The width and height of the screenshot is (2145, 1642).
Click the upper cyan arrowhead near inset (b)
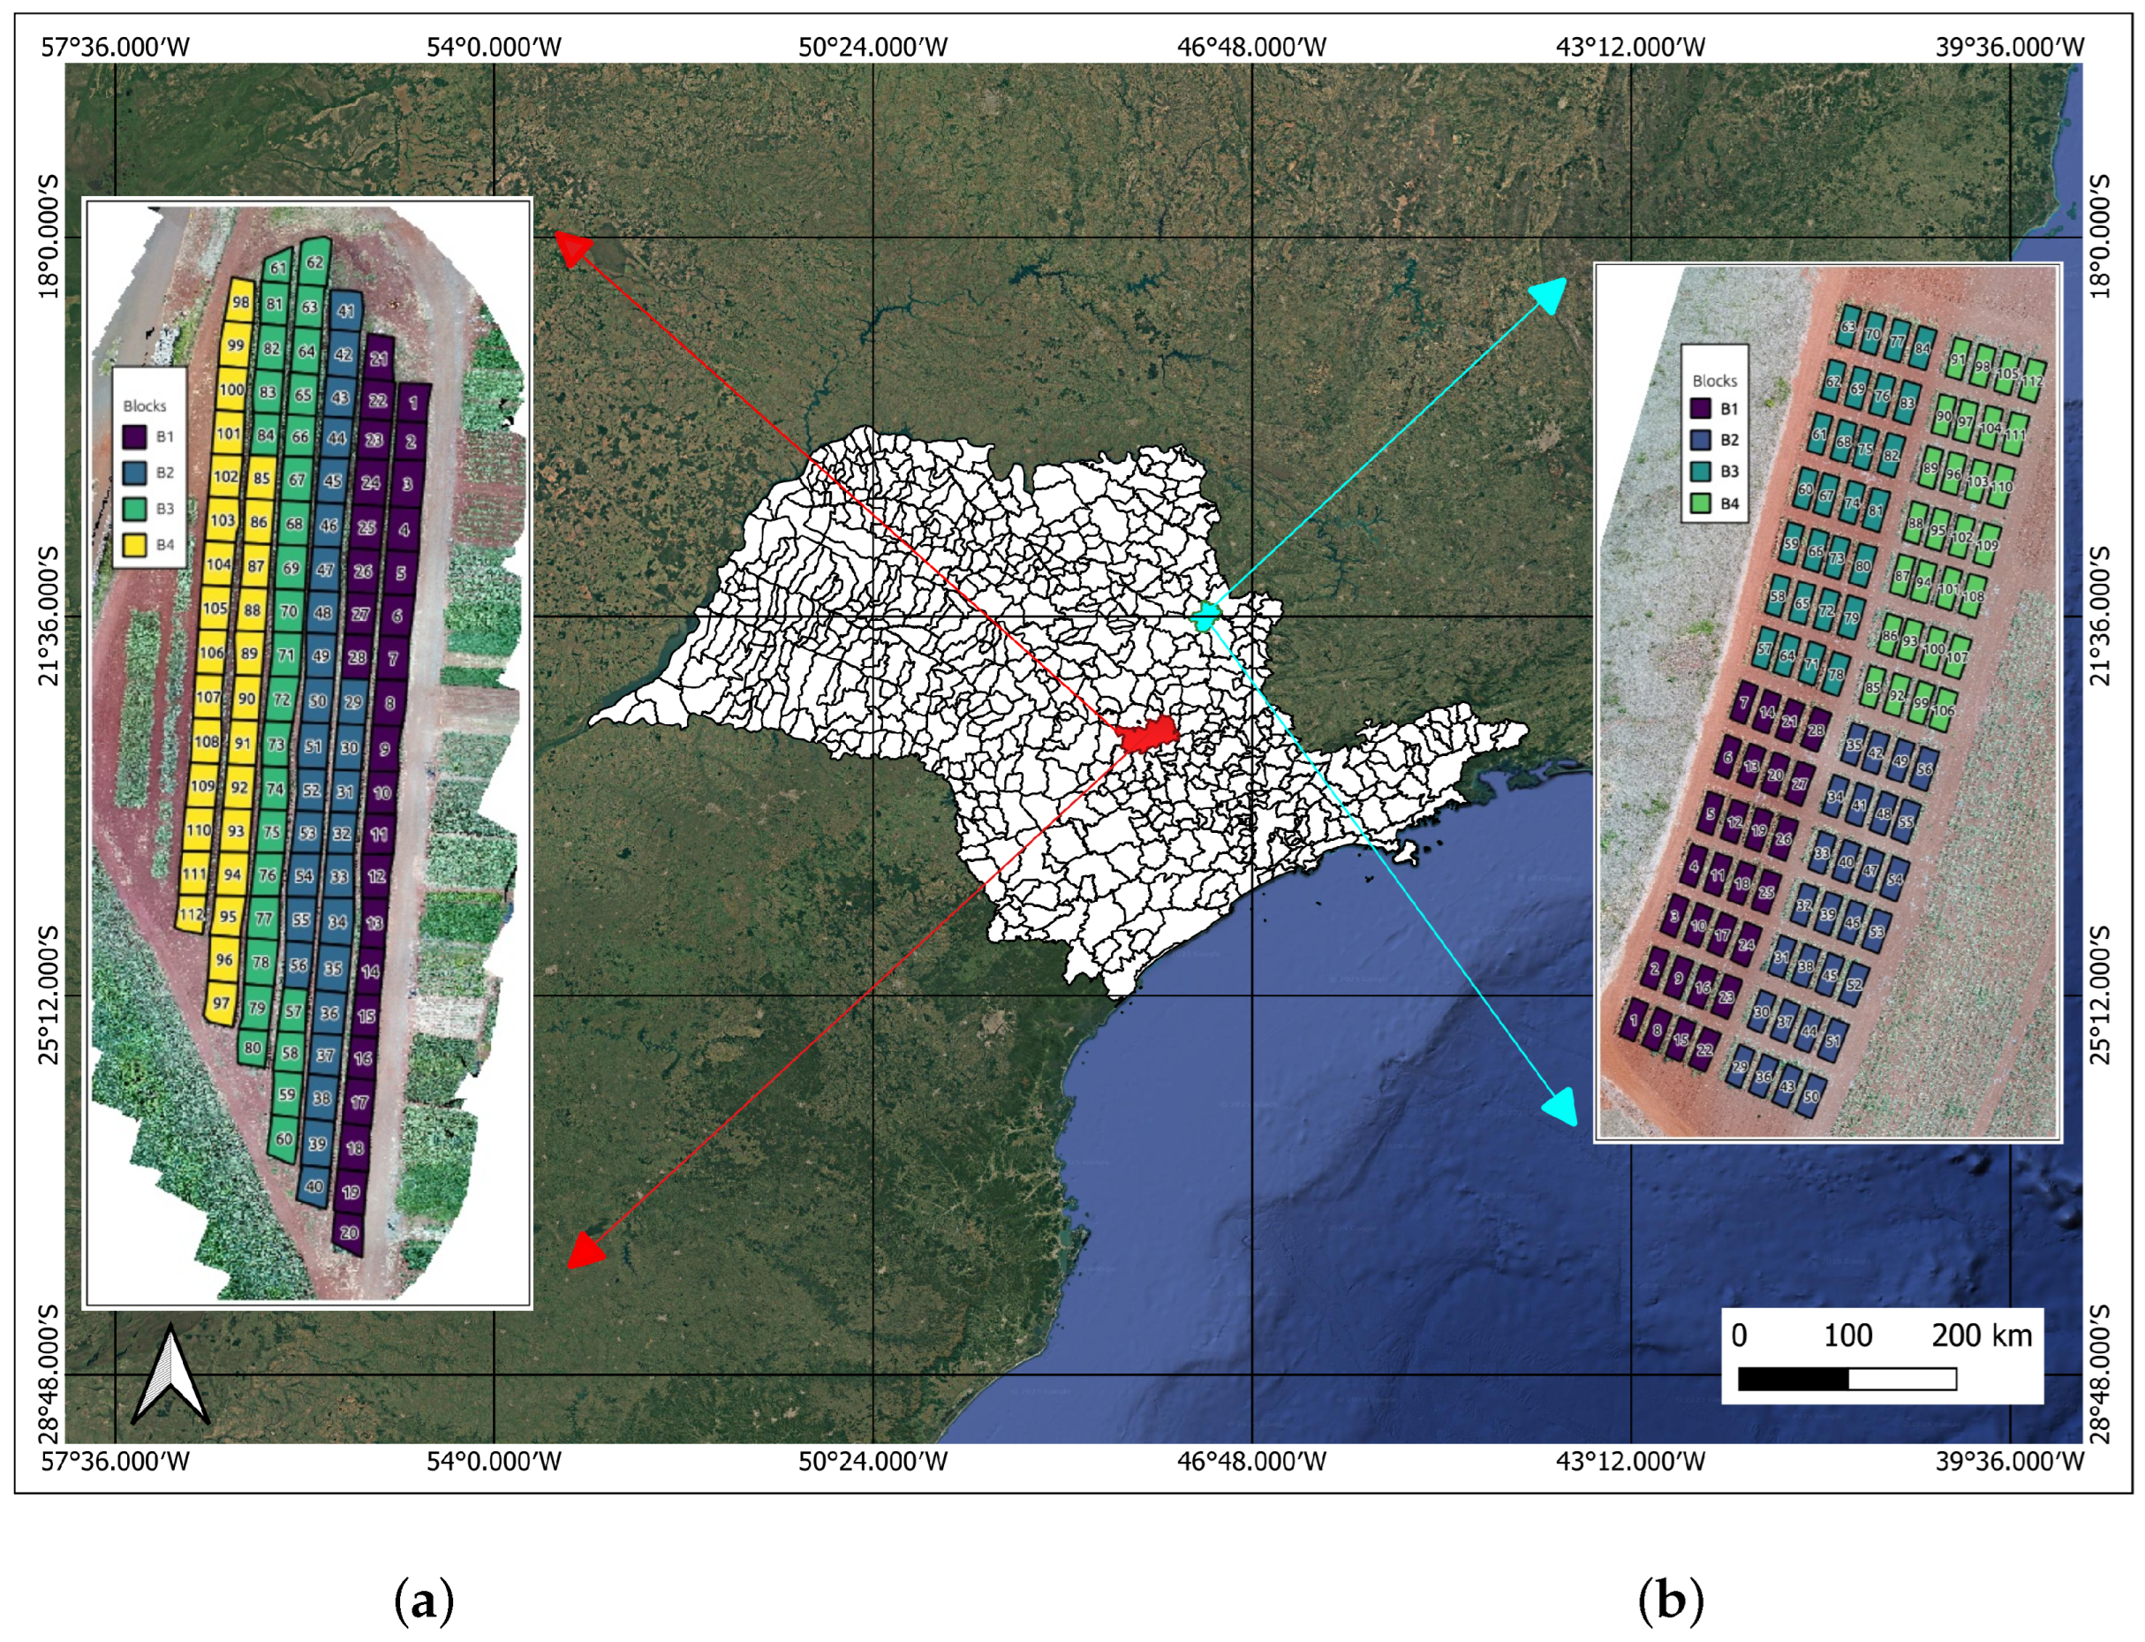pos(1549,294)
